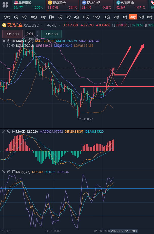Select the 6时 timeframe
The height and width of the screenshot is (234, 154).
[x=141, y=17]
